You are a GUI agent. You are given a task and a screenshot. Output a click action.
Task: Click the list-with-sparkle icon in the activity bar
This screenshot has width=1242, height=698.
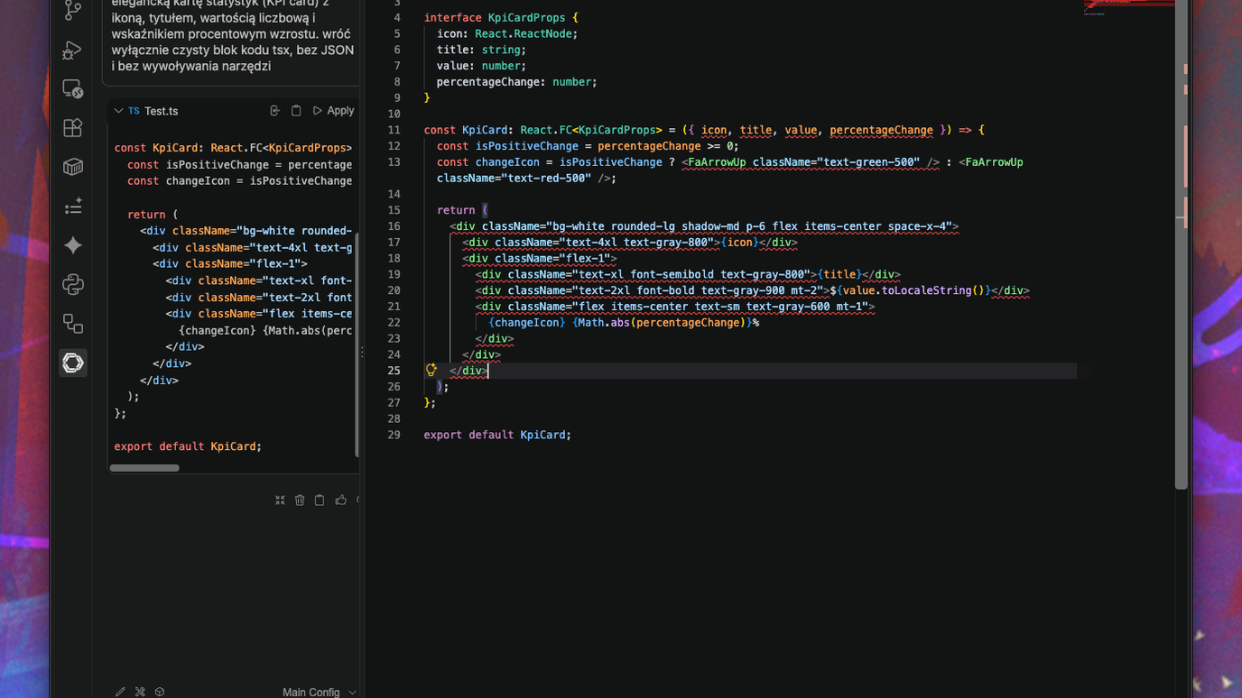[x=73, y=207]
